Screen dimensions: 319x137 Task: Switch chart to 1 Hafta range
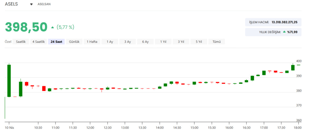(92, 42)
